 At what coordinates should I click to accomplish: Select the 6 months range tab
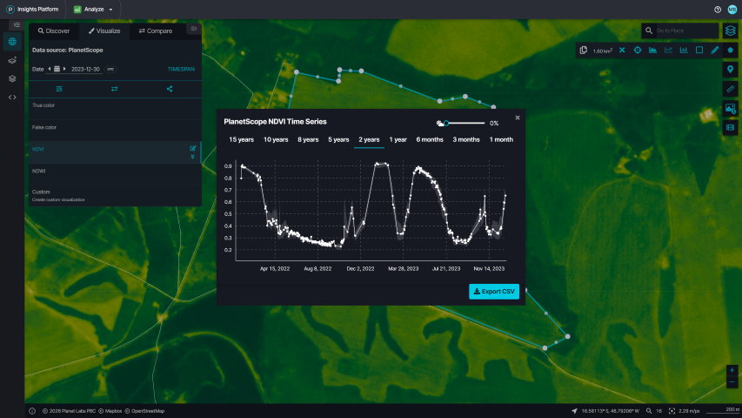[430, 140]
